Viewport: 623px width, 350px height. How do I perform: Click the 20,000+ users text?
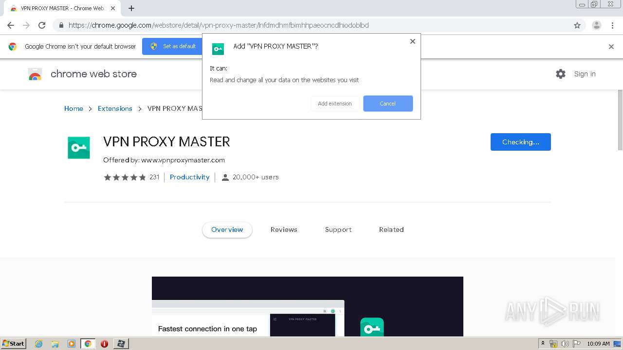(x=256, y=177)
